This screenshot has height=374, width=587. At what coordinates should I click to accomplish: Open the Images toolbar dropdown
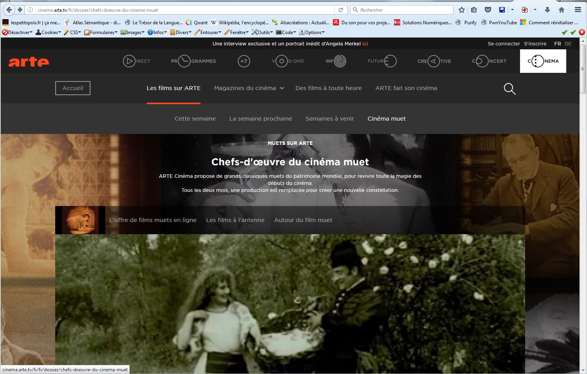click(x=133, y=33)
